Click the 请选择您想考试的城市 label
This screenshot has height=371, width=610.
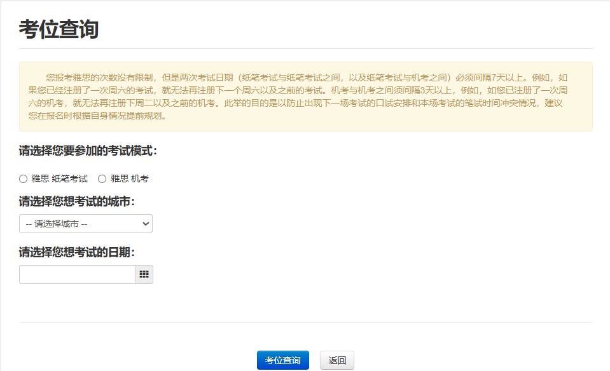pos(77,202)
